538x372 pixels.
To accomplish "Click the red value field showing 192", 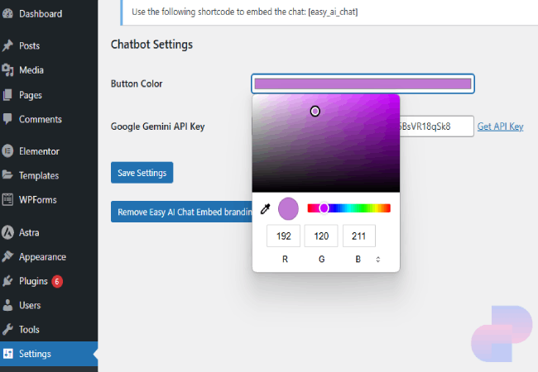I will click(x=283, y=236).
